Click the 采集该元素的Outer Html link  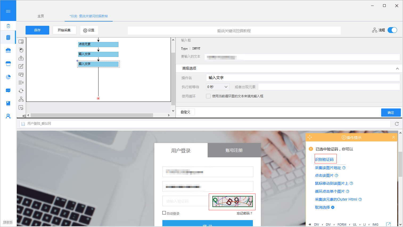click(336, 199)
